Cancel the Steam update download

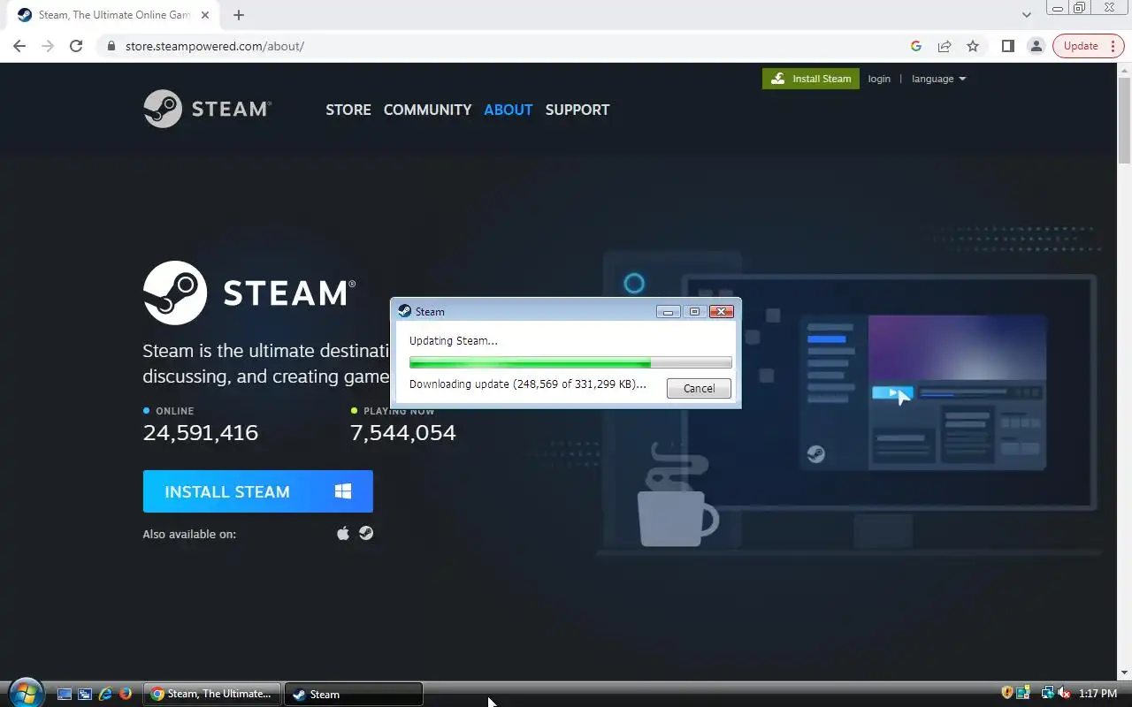(699, 388)
